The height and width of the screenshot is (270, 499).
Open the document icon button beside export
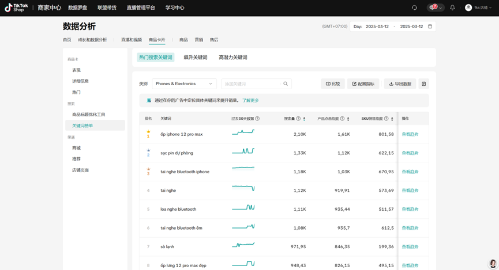(423, 84)
